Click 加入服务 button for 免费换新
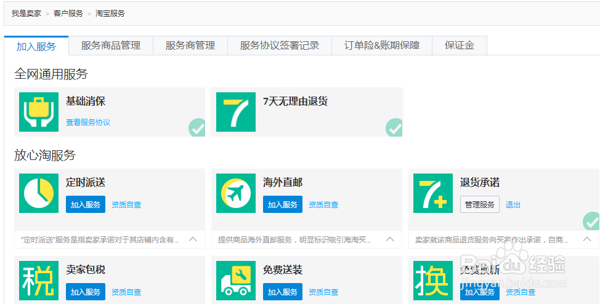Viewport: 600px width, 304px height. [479, 292]
